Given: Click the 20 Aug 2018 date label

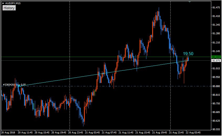Looking at the screenshot, I should (8, 133).
